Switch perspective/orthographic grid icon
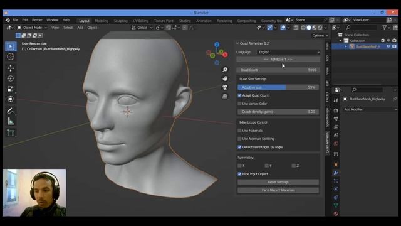The height and width of the screenshot is (226, 401). point(225,96)
